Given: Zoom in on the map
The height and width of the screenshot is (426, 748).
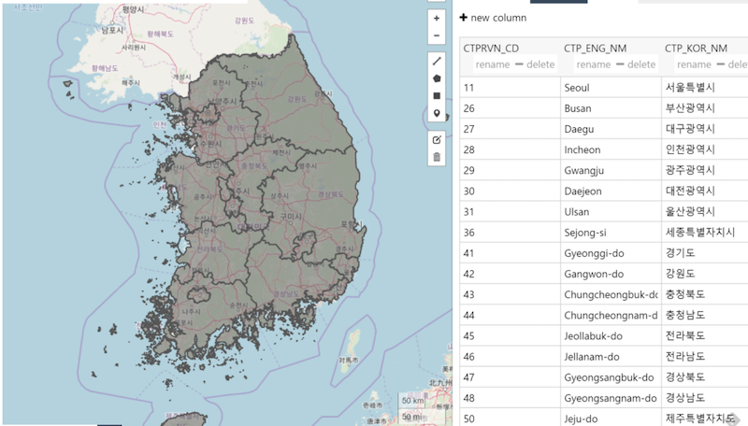Looking at the screenshot, I should (437, 19).
